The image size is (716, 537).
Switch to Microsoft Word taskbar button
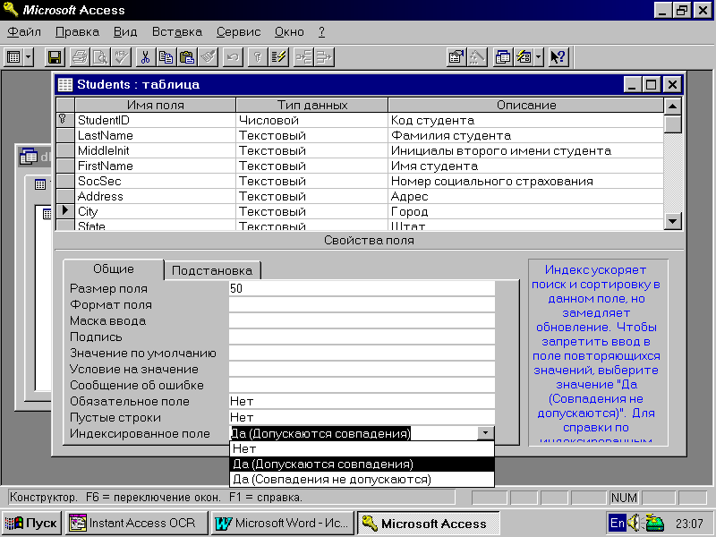[284, 523]
